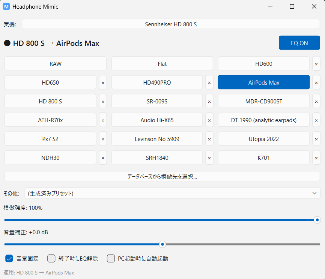The width and height of the screenshot is (325, 279).
Task: Choose the ATH-R70x preset
Action: [x=50, y=120]
